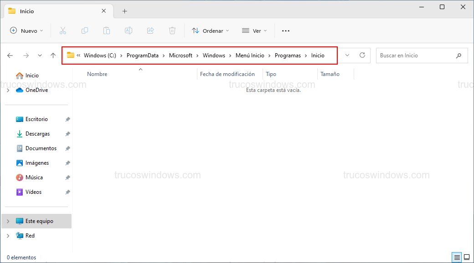Unpin Escritorio using its pin icon

coord(67,119)
